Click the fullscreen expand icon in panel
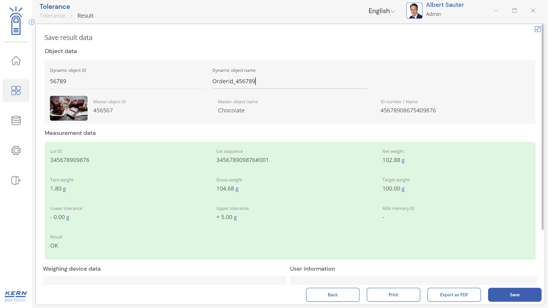The height and width of the screenshot is (308, 548). 537,29
